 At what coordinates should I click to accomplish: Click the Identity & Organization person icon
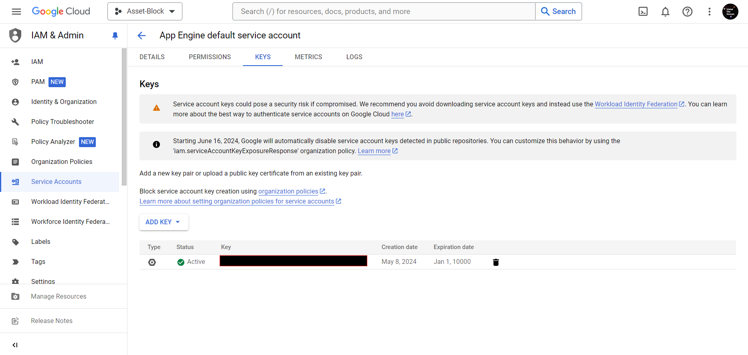click(x=15, y=102)
